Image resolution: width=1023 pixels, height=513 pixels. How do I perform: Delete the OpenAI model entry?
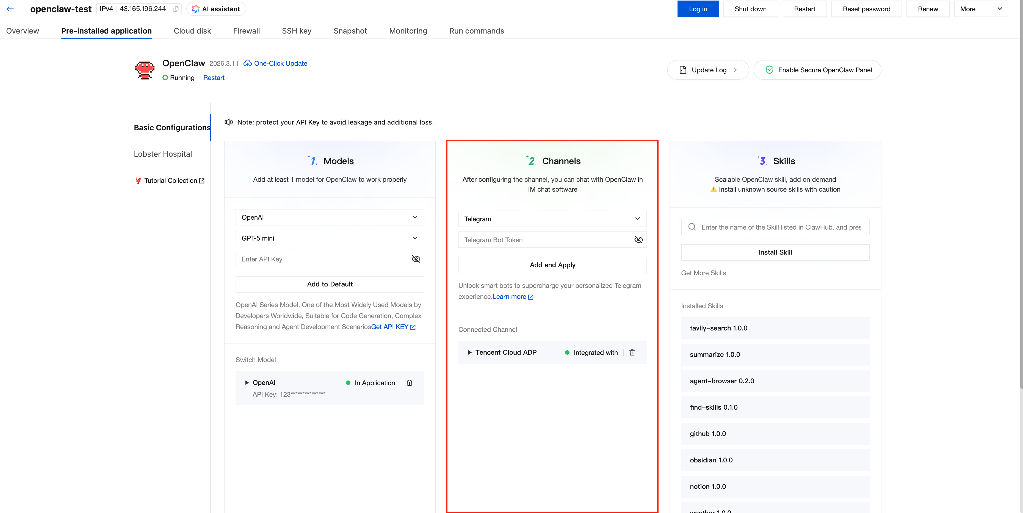410,383
